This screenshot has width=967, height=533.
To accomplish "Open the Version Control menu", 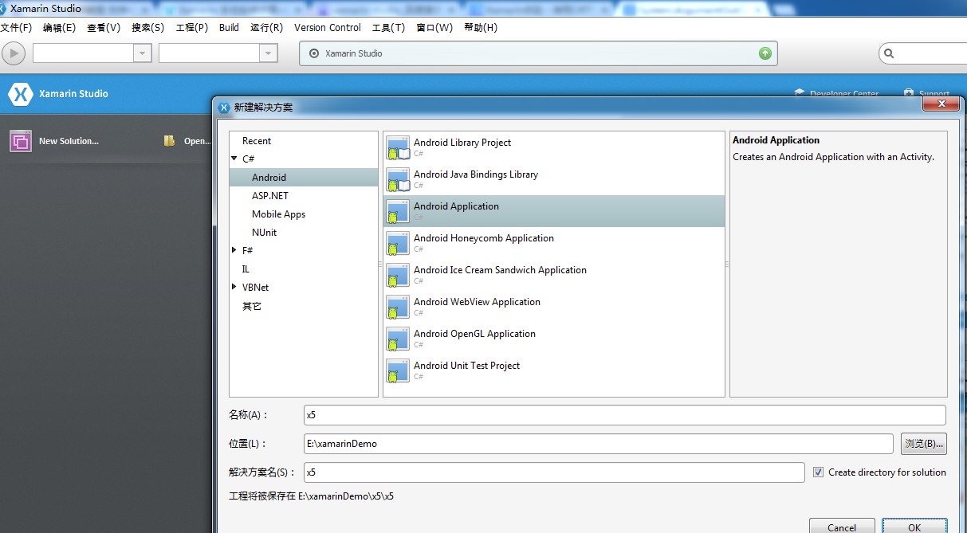I will coord(328,27).
